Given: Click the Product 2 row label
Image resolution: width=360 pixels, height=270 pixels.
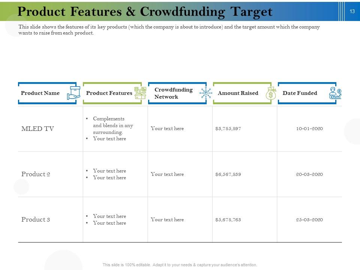Looking at the screenshot, I should [36, 174].
